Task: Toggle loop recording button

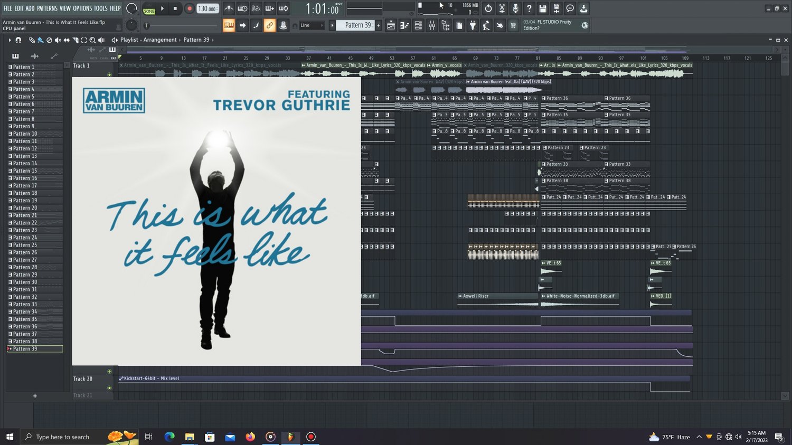Action: tap(283, 8)
